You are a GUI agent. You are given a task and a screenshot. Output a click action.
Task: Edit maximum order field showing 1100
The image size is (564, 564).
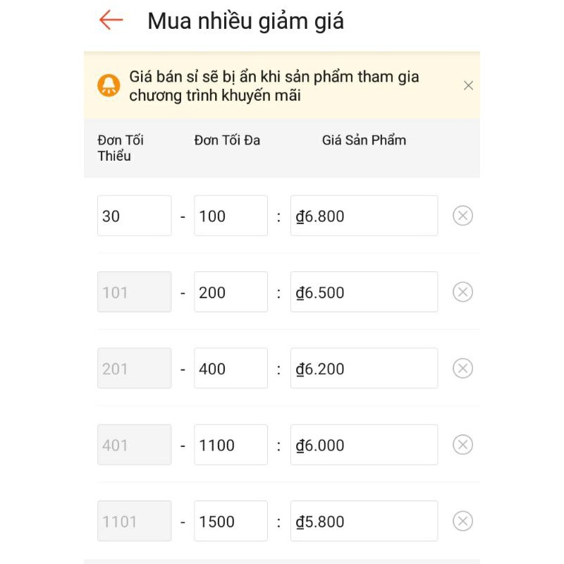(231, 445)
